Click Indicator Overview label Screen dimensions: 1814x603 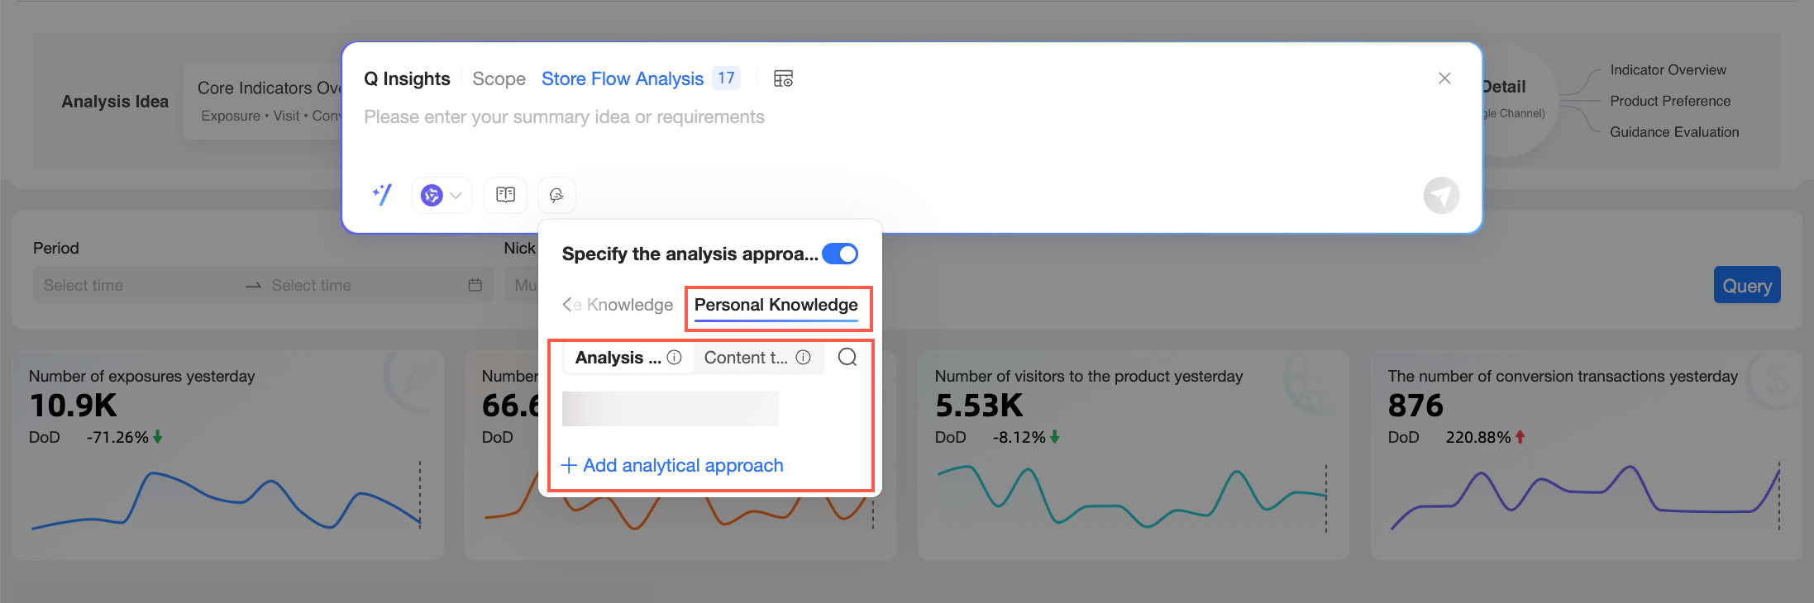[x=1668, y=70]
